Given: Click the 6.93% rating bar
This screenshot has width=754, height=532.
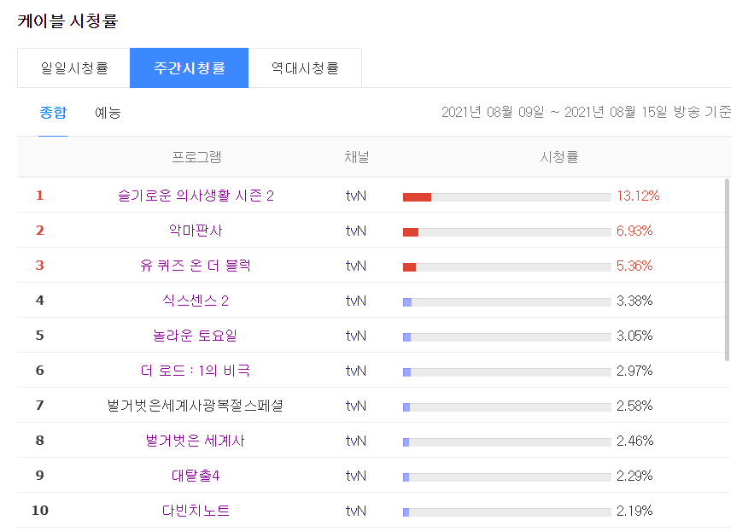Looking at the screenshot, I should [x=507, y=232].
